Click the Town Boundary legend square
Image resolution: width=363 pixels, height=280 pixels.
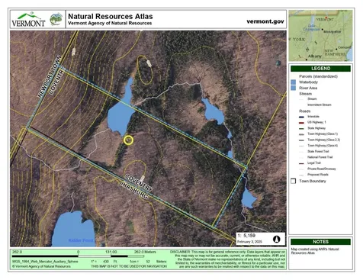(x=294, y=181)
